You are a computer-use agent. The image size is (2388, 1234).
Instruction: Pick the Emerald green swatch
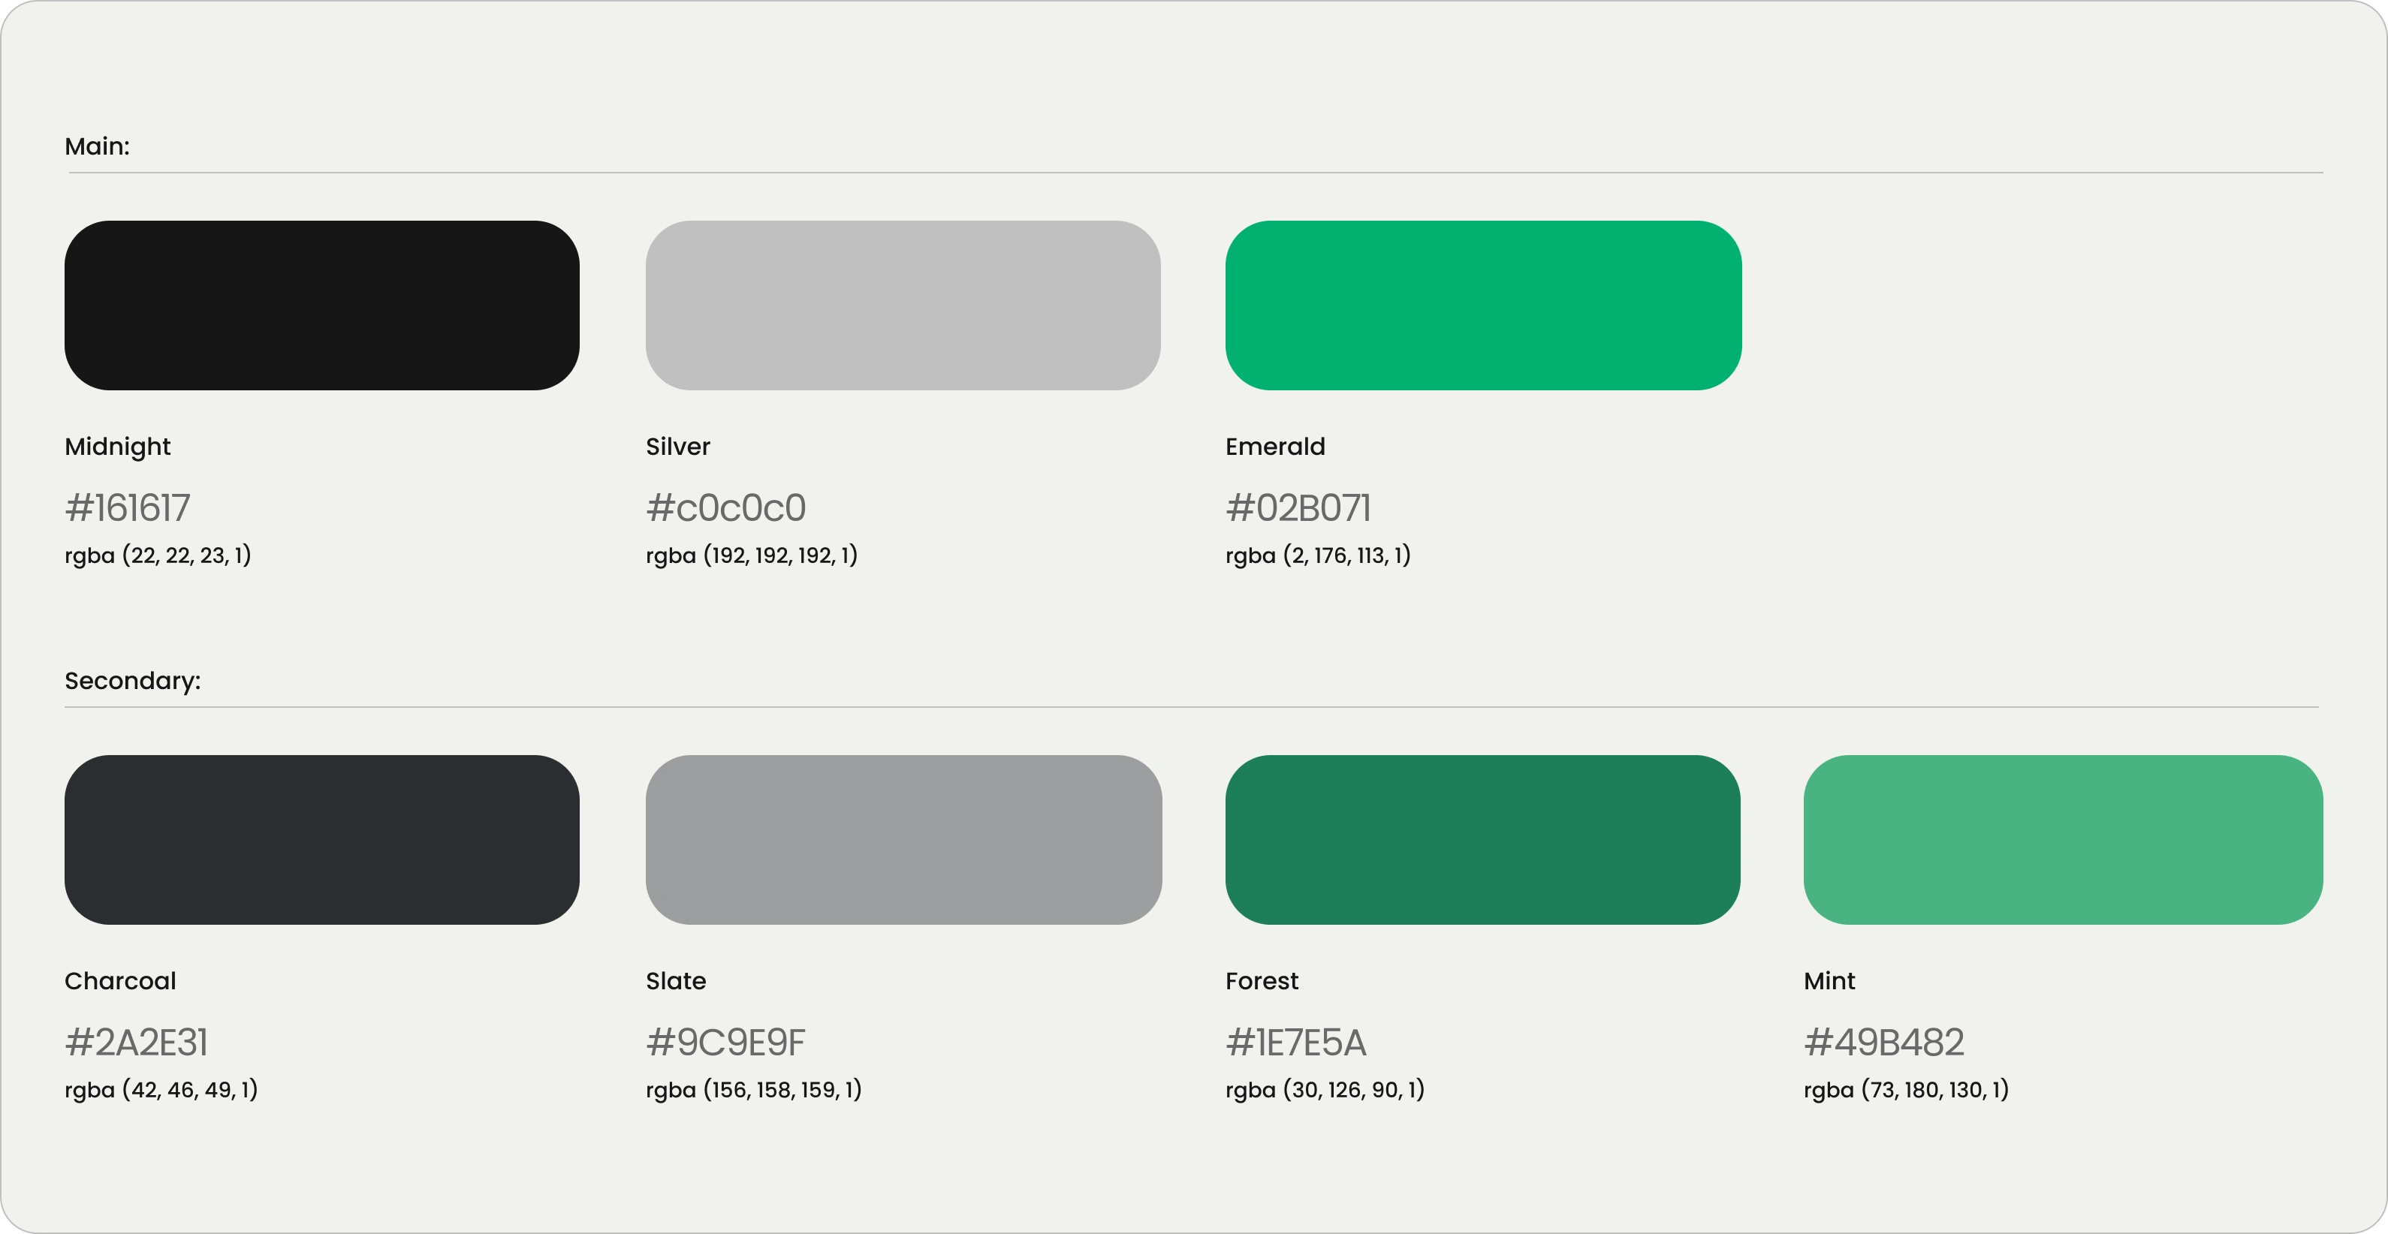pyautogui.click(x=1483, y=305)
